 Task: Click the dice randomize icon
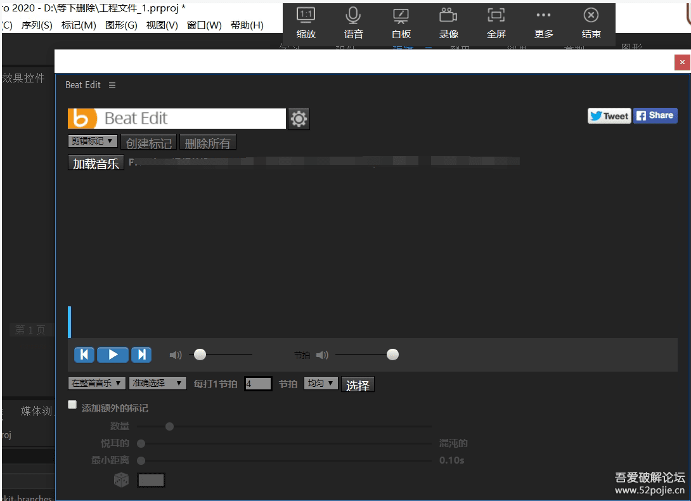pyautogui.click(x=121, y=480)
